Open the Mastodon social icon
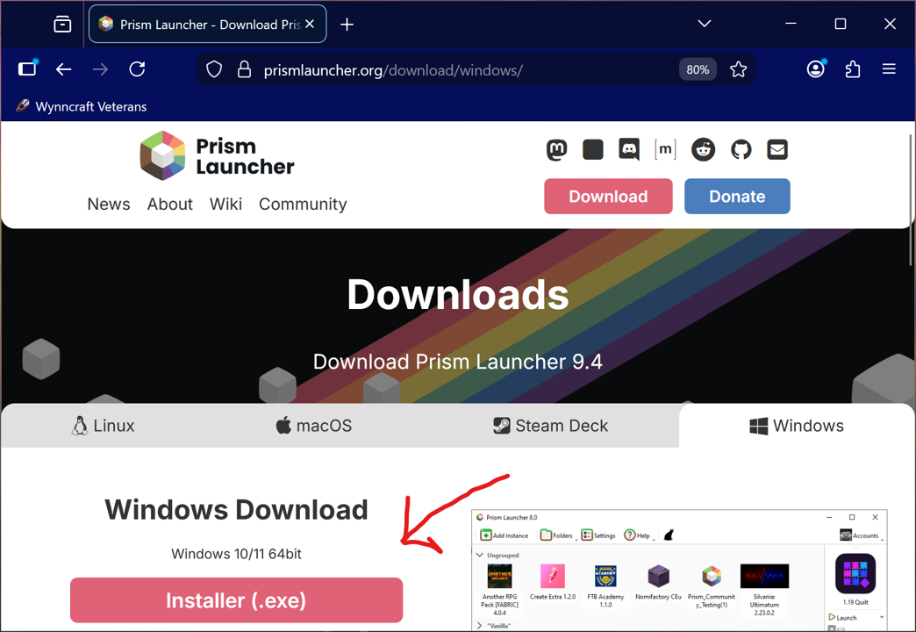The image size is (916, 632). (x=556, y=149)
